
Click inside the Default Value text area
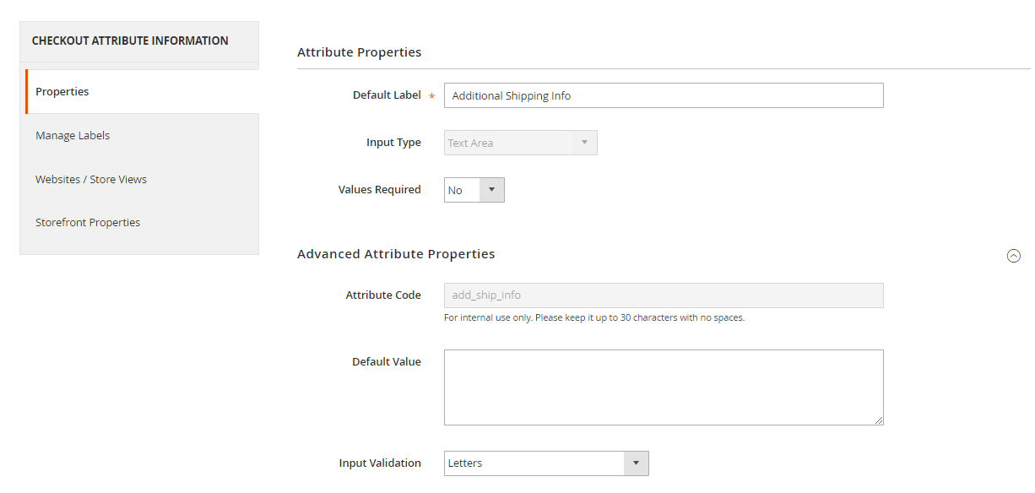[x=663, y=387]
